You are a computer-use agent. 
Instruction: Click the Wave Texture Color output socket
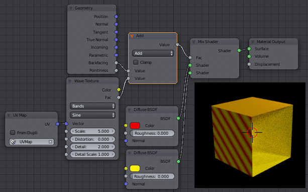[119, 89]
